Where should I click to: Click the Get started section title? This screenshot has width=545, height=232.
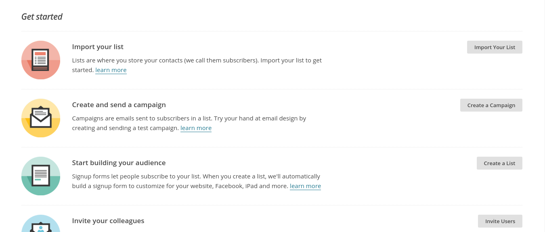(42, 17)
